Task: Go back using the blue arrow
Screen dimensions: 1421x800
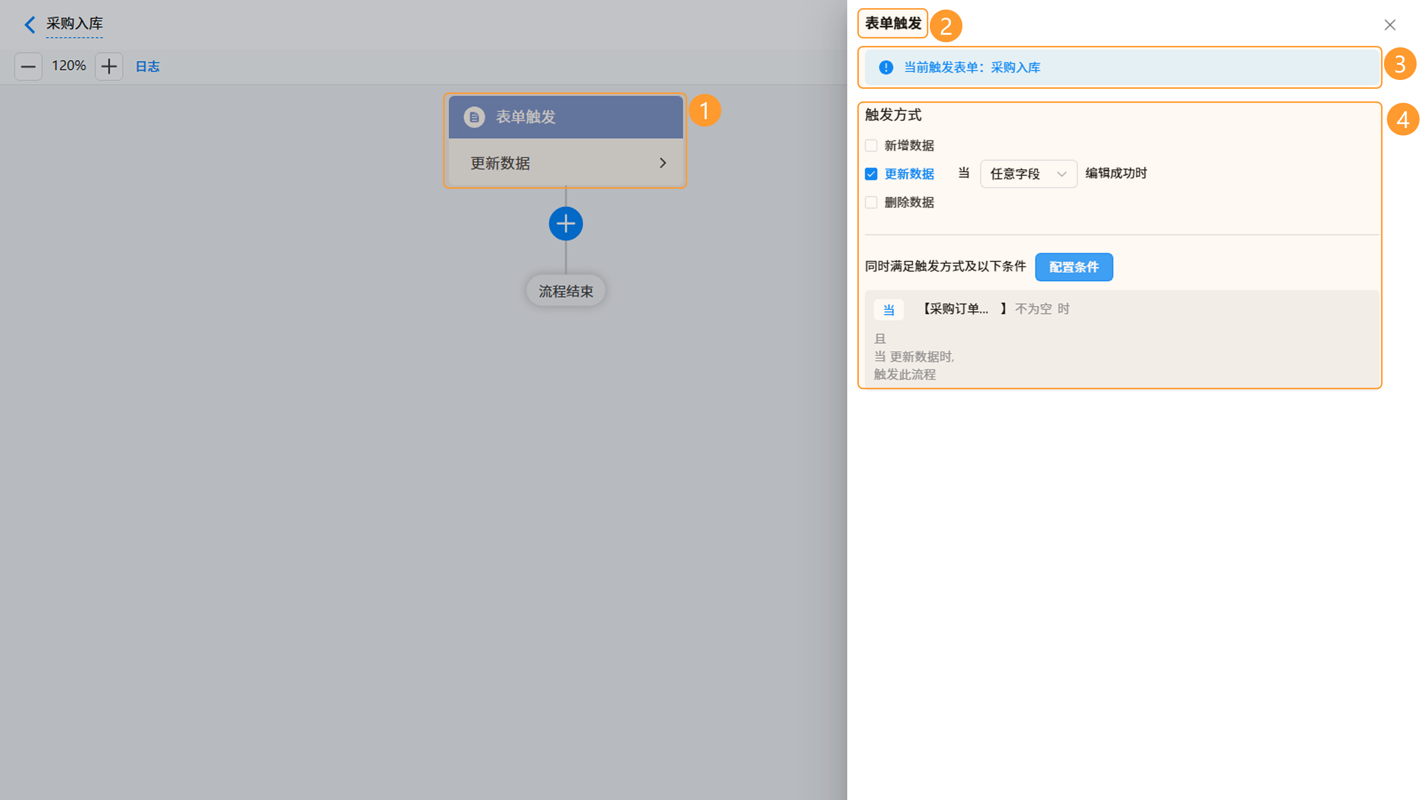Action: 30,24
